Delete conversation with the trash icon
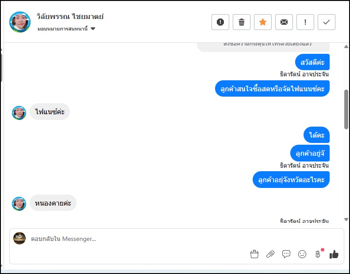 coord(242,22)
